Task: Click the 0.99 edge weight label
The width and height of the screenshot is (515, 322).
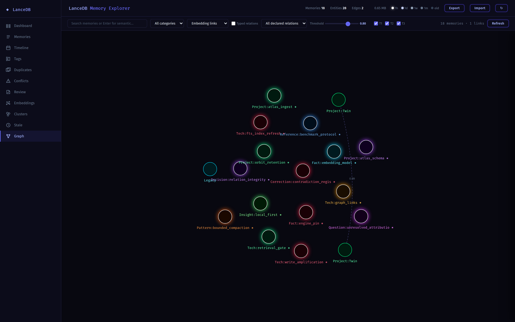Action: coord(352,178)
